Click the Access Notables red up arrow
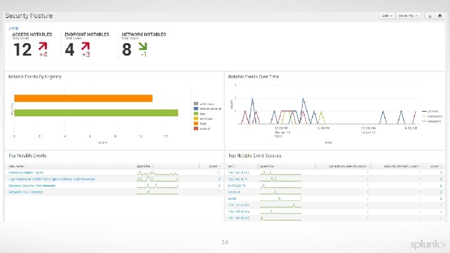 click(x=42, y=46)
